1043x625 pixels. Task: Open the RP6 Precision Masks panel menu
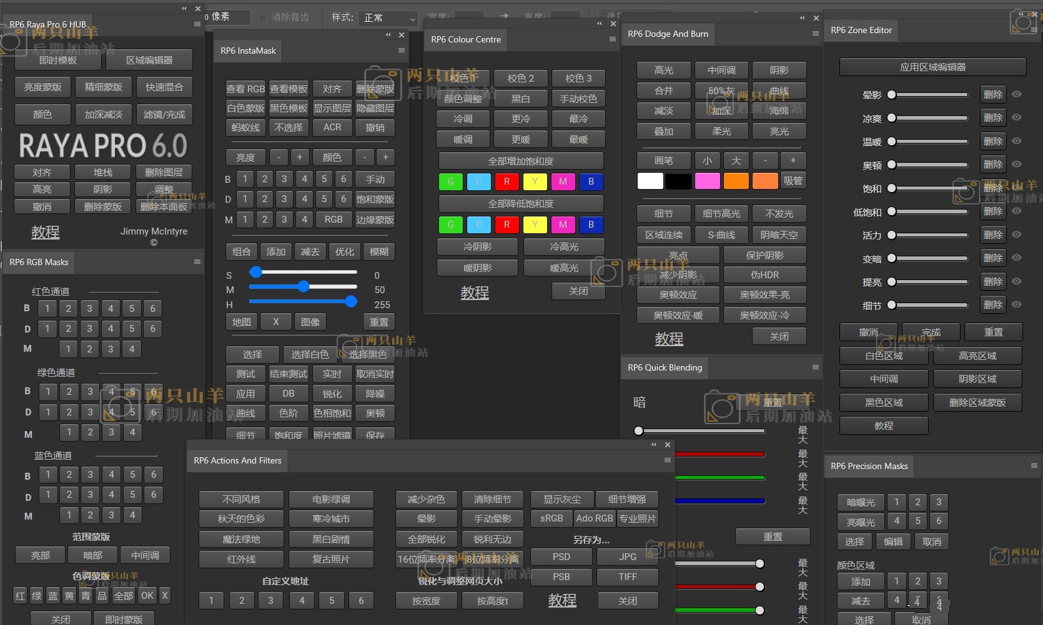(x=1034, y=466)
